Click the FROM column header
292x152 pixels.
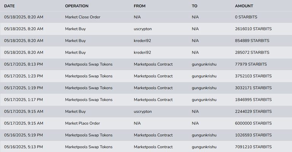click(140, 6)
